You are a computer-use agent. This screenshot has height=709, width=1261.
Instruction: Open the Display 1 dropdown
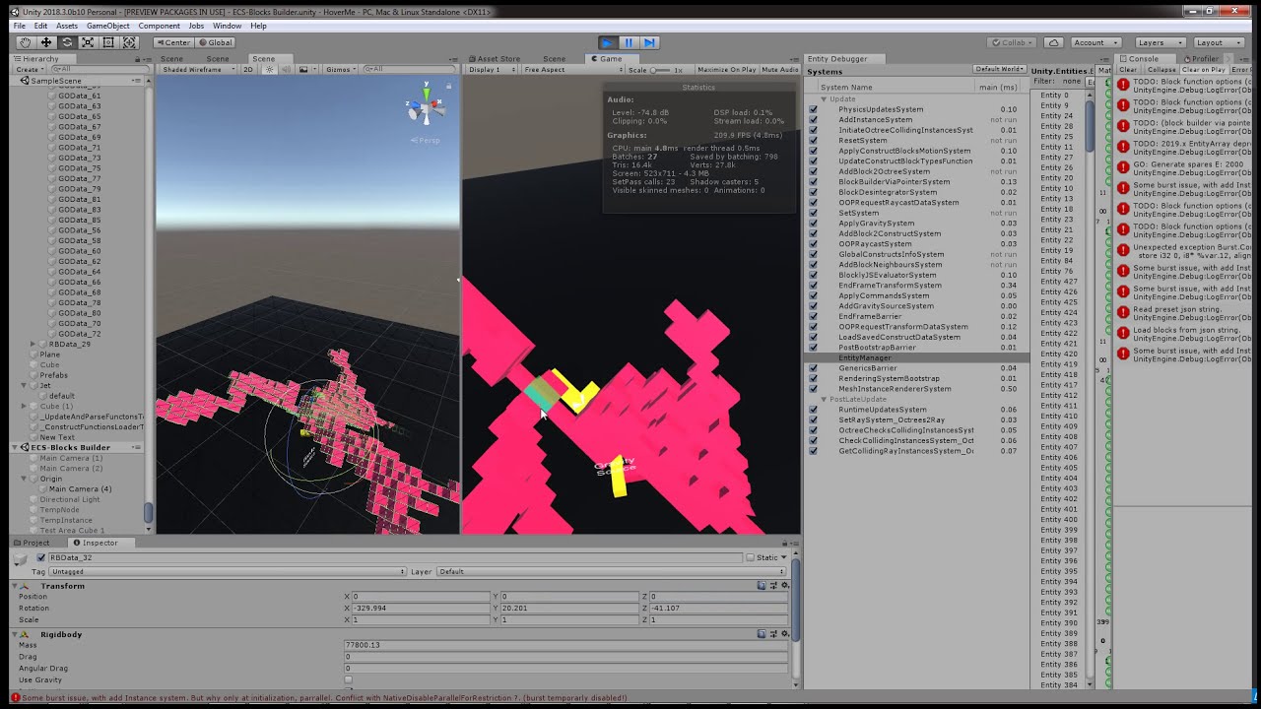[x=492, y=70]
